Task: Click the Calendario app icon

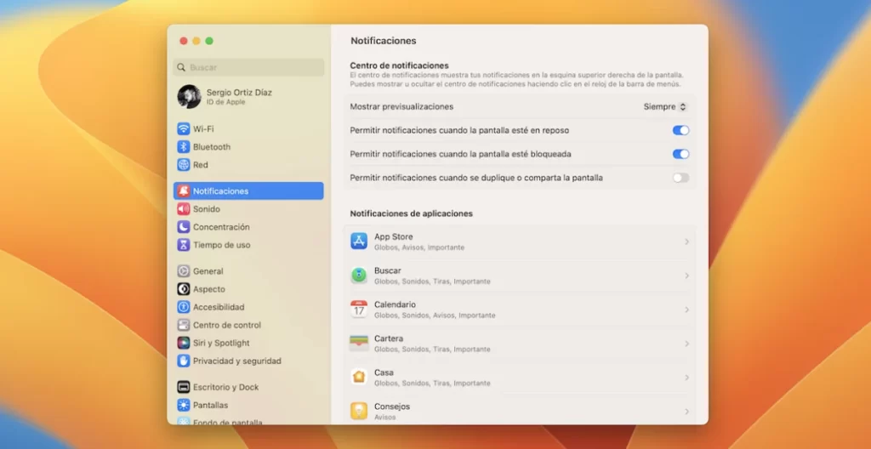Action: pos(359,309)
